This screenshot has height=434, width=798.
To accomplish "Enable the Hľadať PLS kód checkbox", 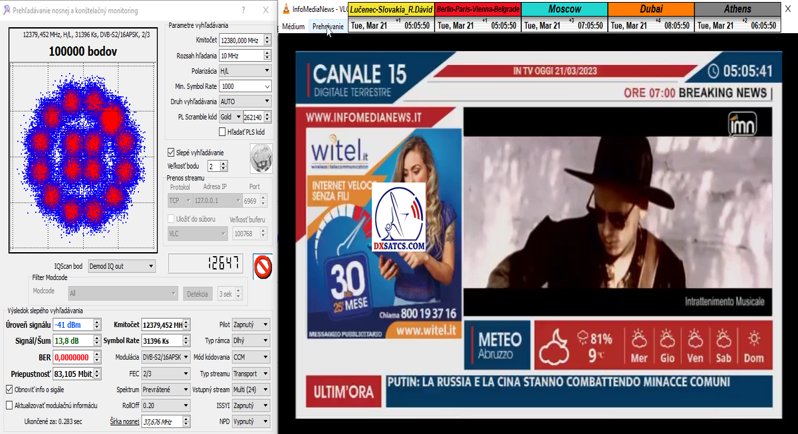I will point(223,132).
